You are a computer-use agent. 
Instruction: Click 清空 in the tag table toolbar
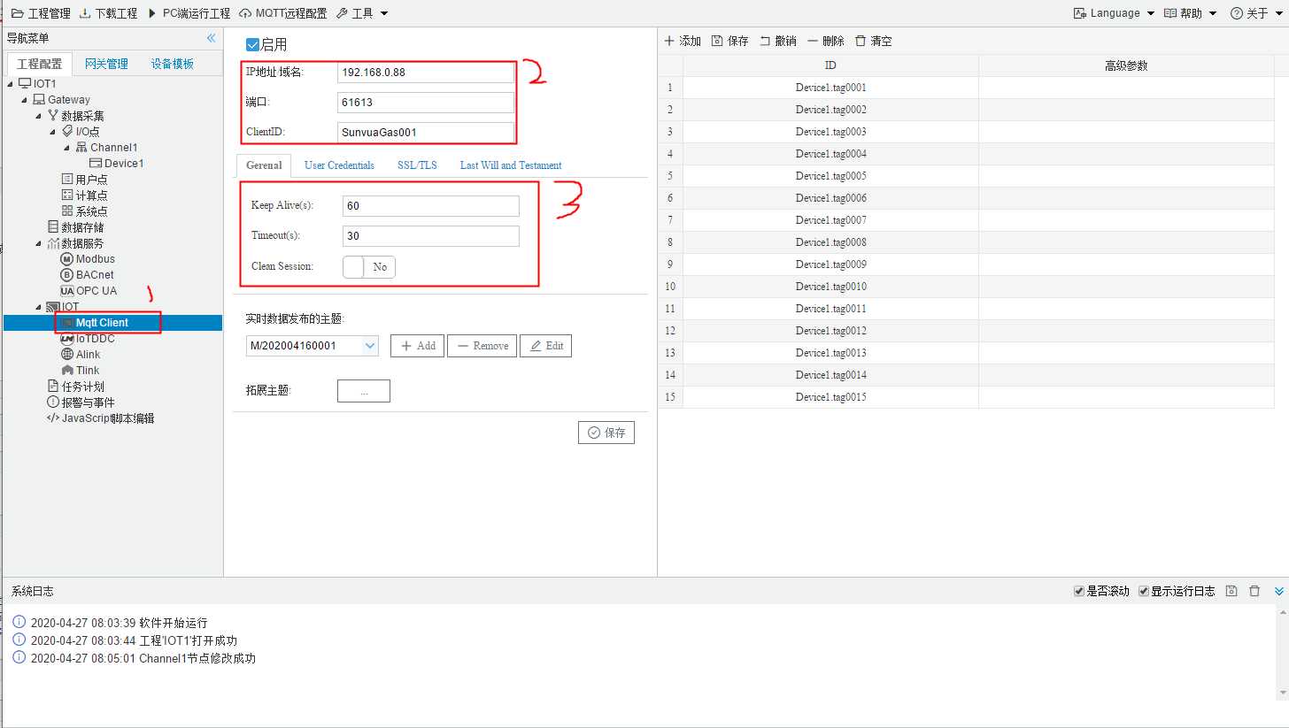874,42
